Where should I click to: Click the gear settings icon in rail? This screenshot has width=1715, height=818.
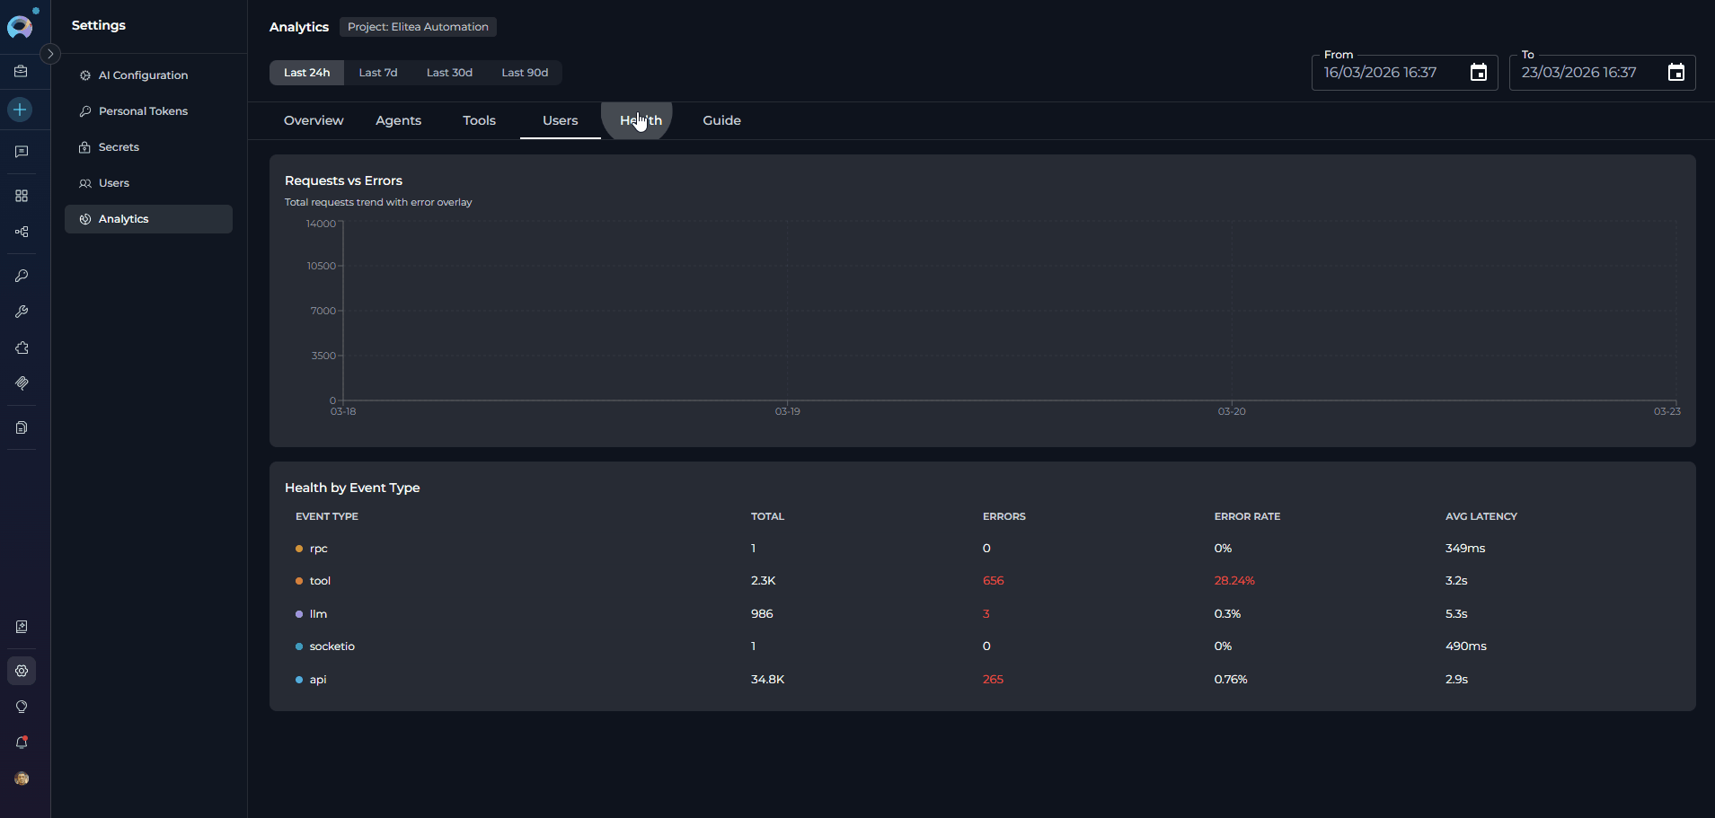pyautogui.click(x=22, y=671)
